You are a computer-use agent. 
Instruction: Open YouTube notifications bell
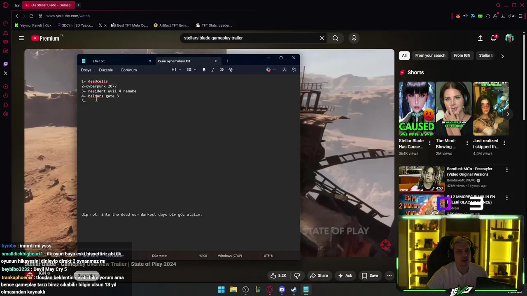tap(494, 38)
